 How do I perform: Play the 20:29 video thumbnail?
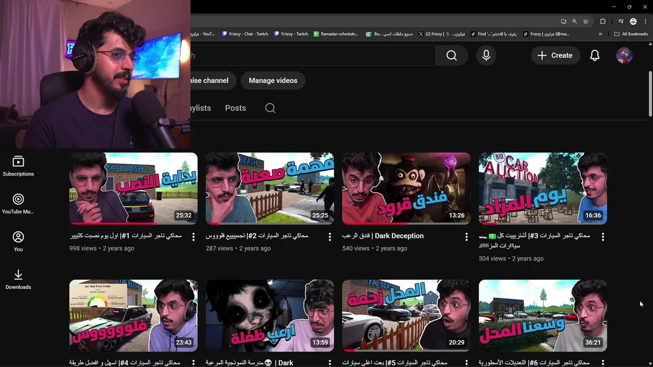pyautogui.click(x=407, y=316)
